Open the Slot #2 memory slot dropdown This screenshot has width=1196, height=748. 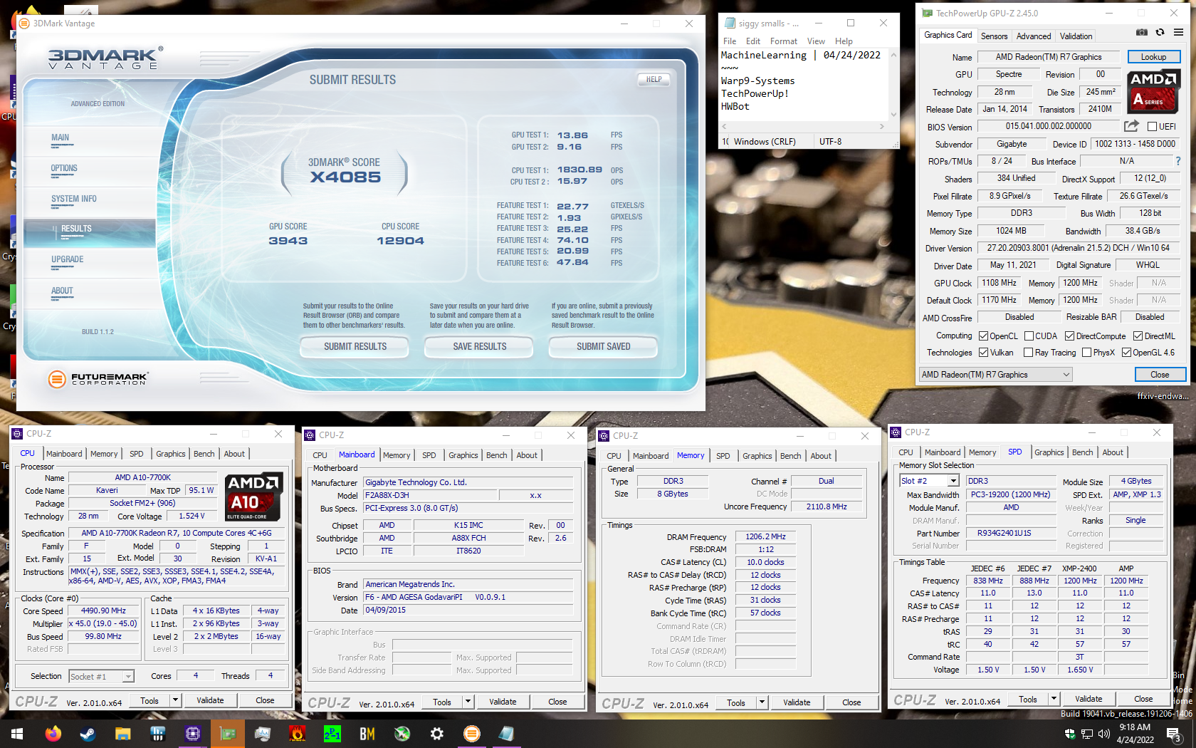(928, 481)
